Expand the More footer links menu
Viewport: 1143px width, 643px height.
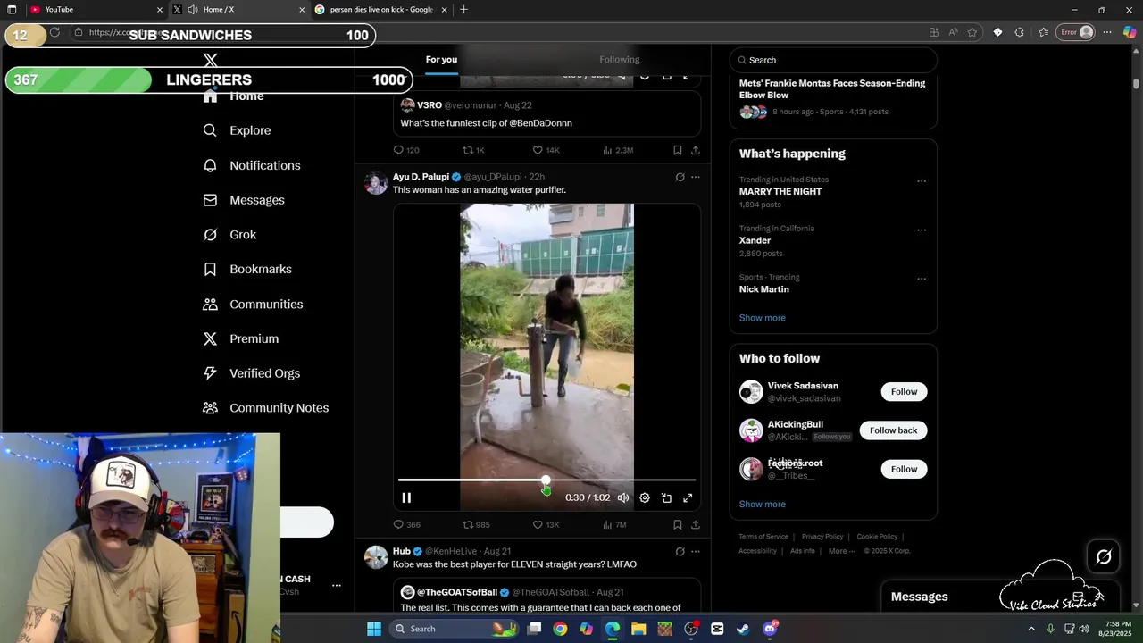842,551
